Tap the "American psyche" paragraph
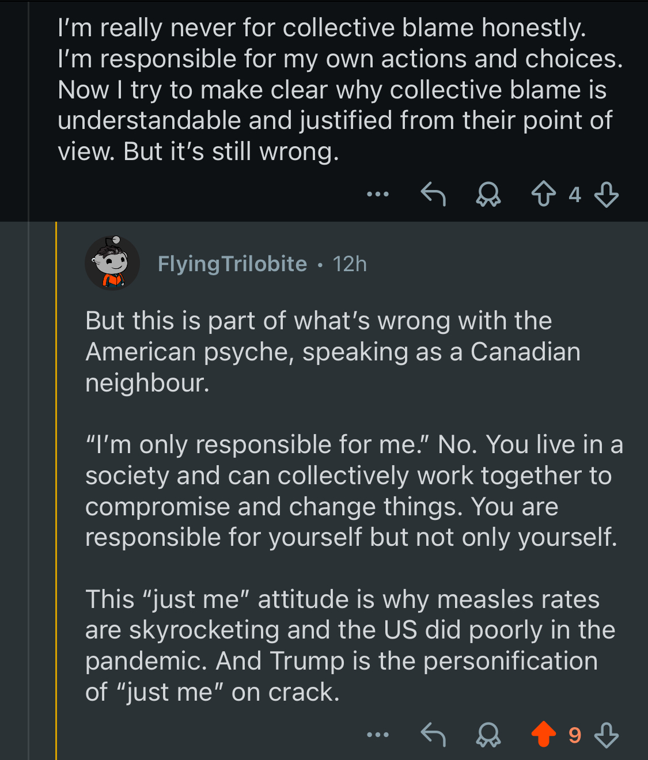Viewport: 648px width, 760px height. [332, 352]
